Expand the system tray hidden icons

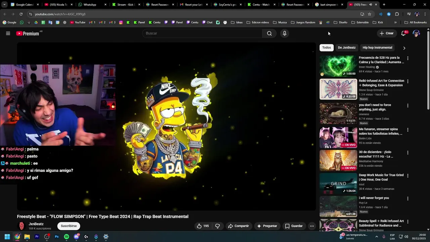click(x=377, y=237)
